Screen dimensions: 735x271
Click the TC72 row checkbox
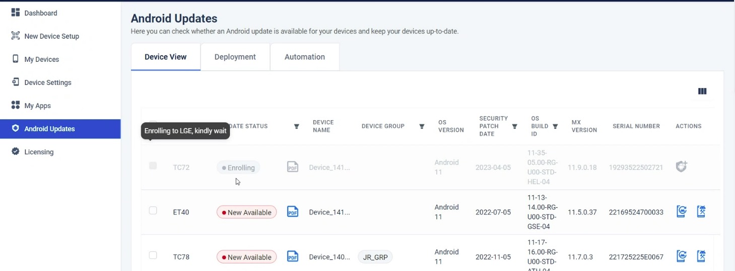(153, 166)
